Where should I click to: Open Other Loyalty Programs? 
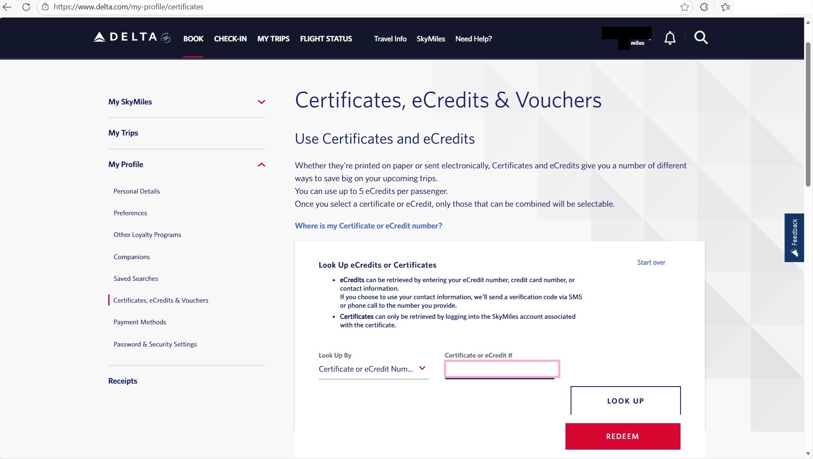[x=147, y=235]
